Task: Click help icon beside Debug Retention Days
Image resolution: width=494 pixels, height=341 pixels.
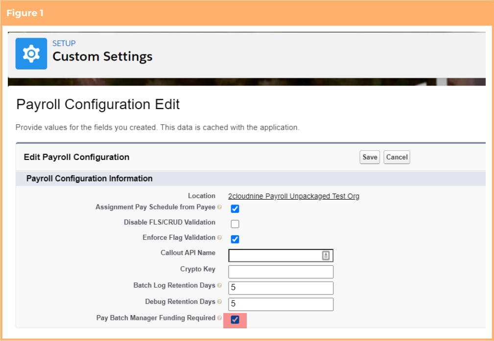Action: click(x=220, y=302)
